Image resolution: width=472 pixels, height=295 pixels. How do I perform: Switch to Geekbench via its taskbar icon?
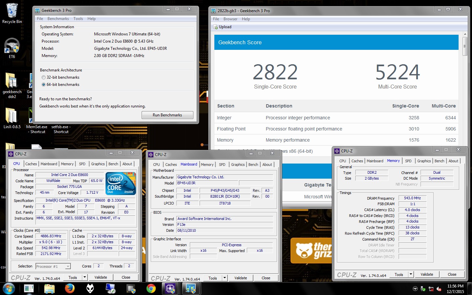point(191,288)
